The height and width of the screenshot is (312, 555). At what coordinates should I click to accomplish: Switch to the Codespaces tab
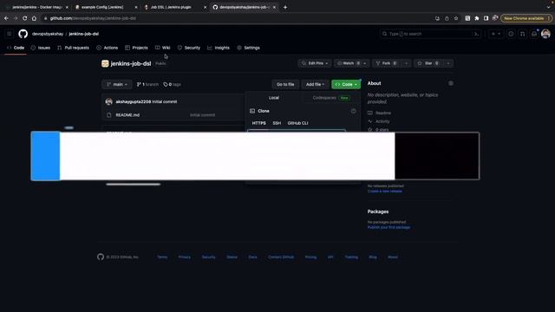click(331, 98)
